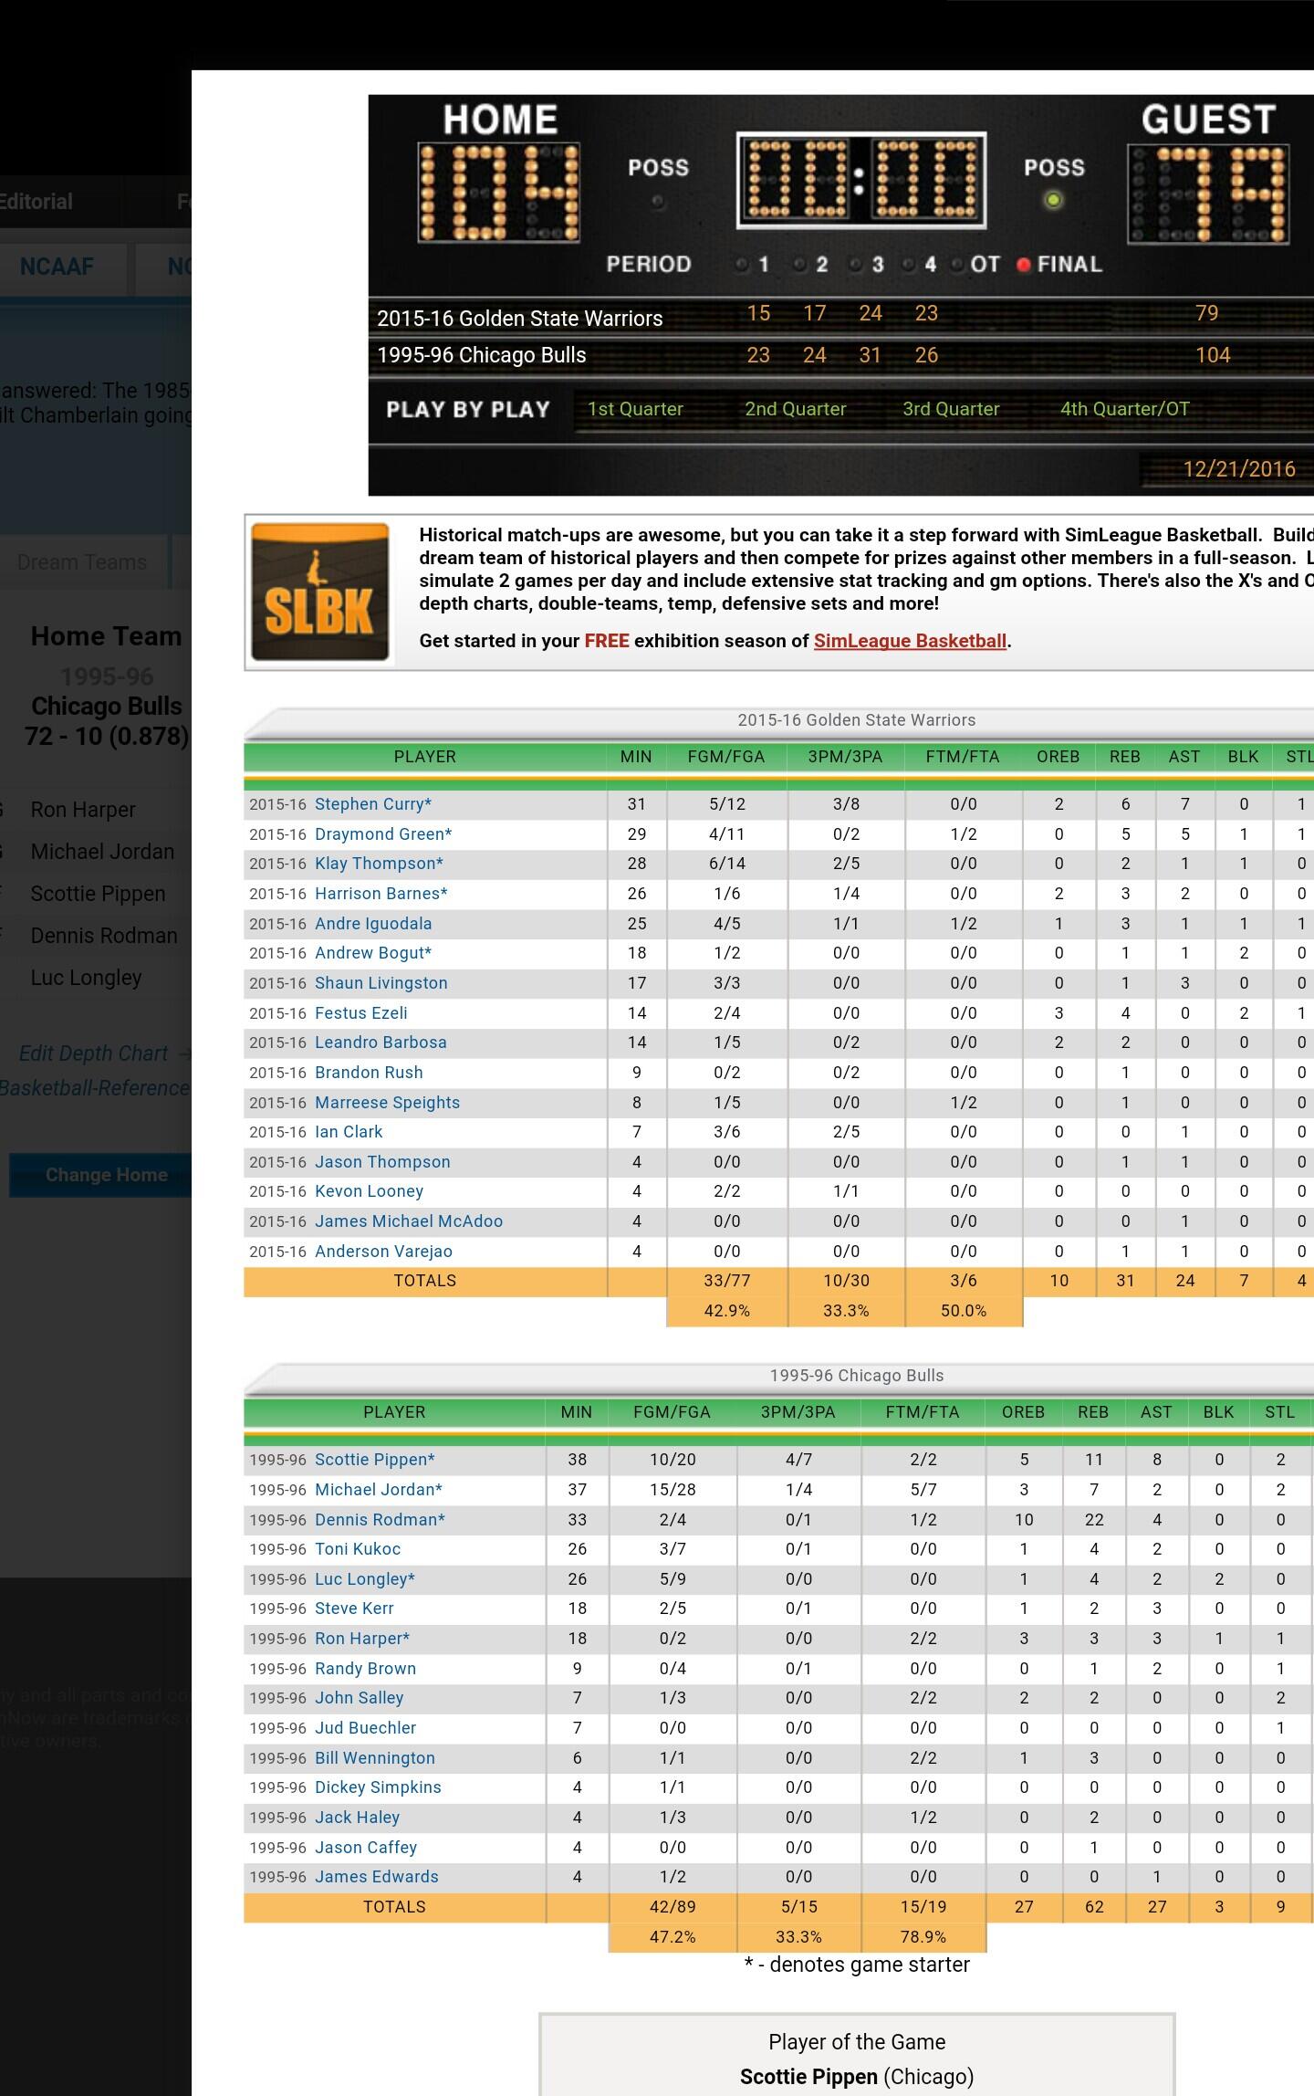
Task: Click Randy Brown's name
Action: [365, 1669]
